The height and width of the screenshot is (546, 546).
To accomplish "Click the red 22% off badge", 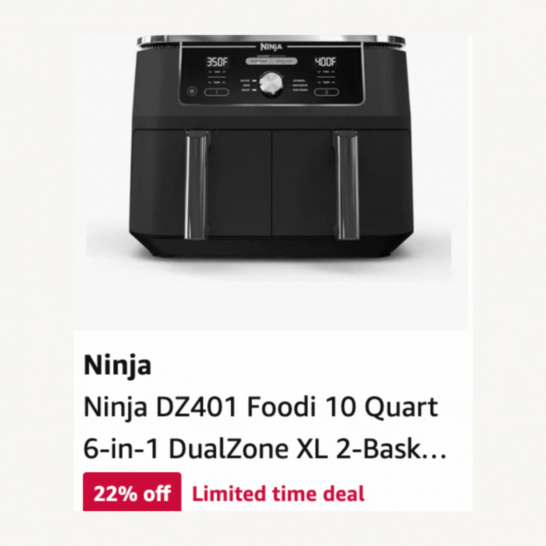I will coord(132,492).
